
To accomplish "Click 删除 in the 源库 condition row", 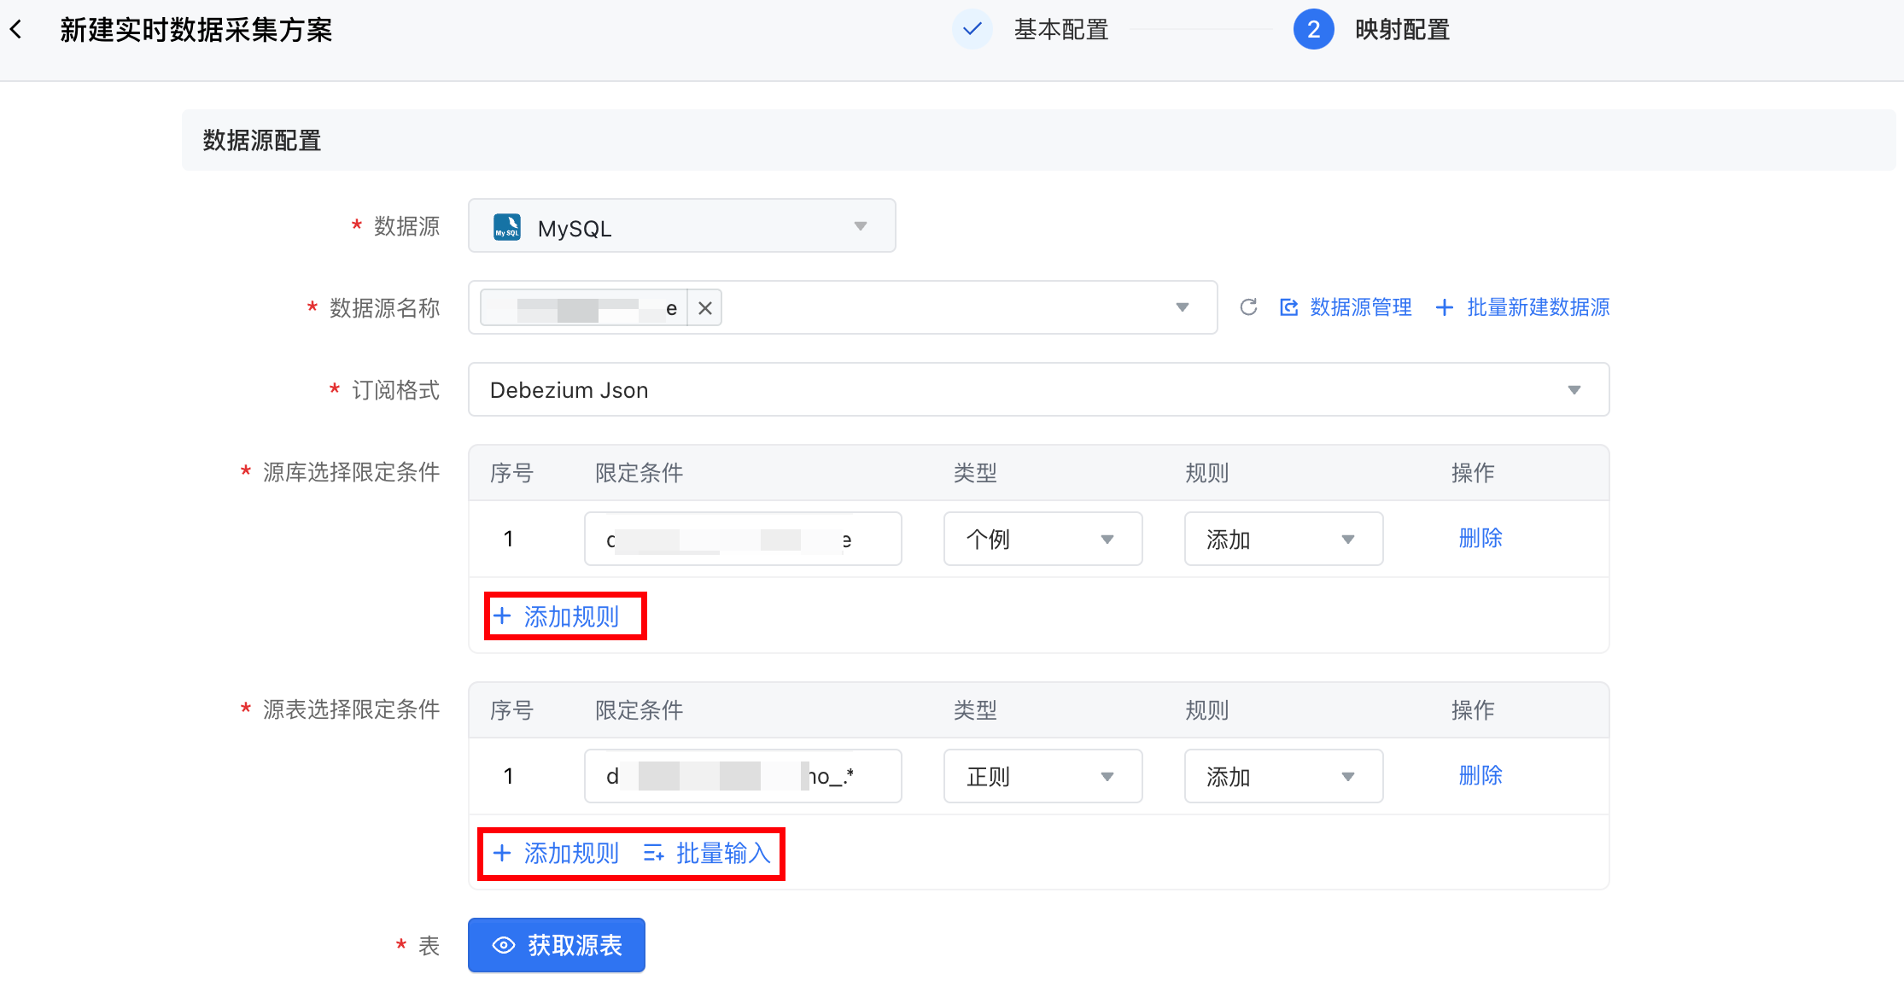I will [x=1481, y=539].
